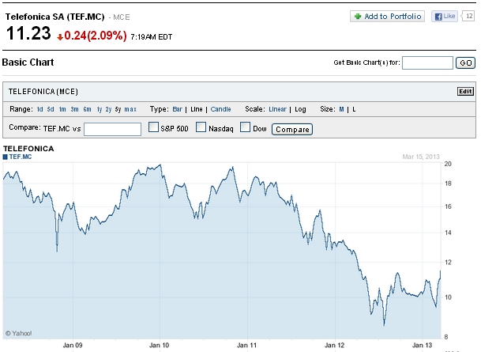Viewport: 481px width, 352px height.
Task: Choose the 5y range
Action: click(118, 109)
